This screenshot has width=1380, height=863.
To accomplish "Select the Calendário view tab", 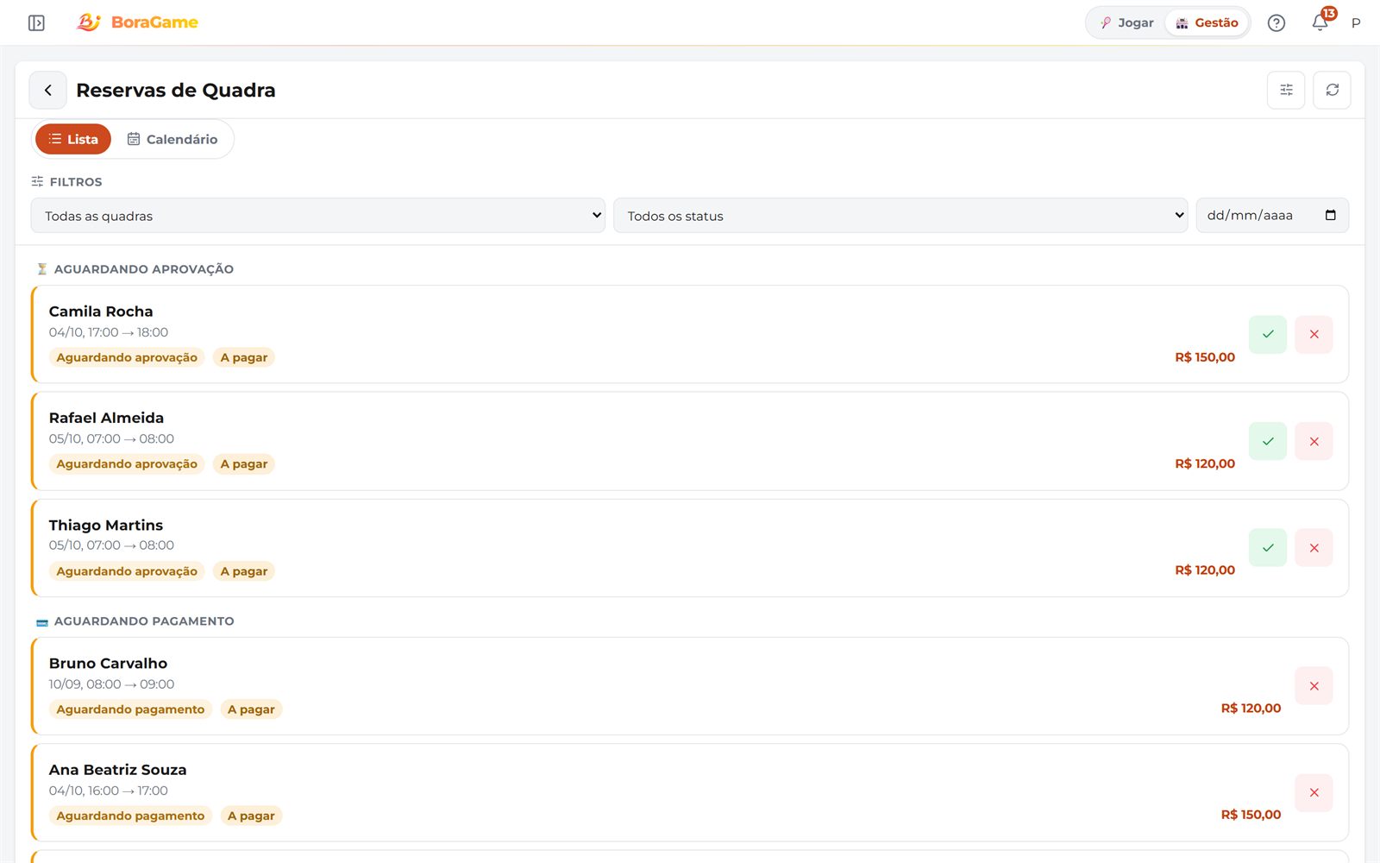I will tap(172, 139).
